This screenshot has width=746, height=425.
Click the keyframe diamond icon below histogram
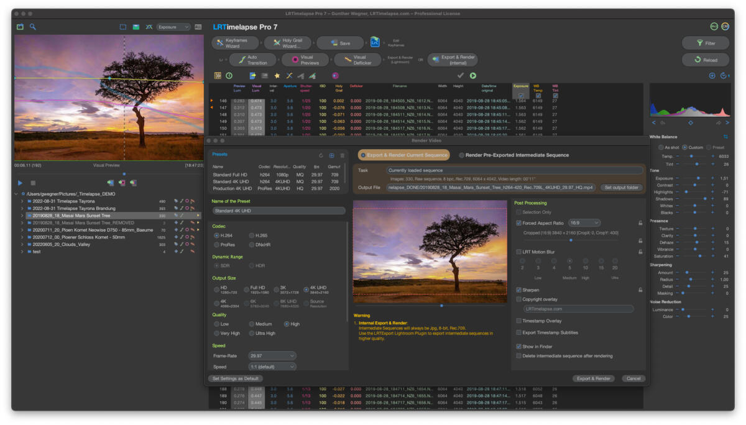coord(690,123)
